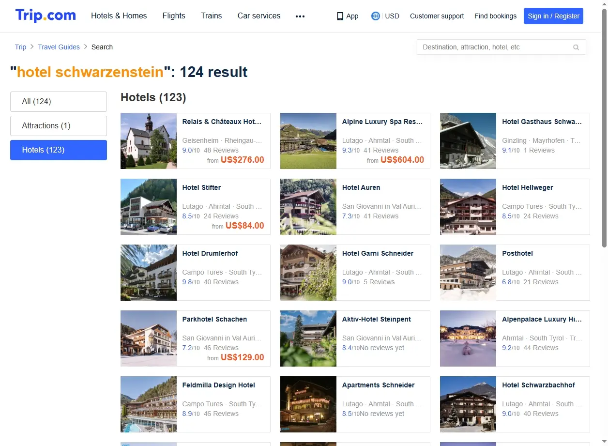The height and width of the screenshot is (446, 608).
Task: Select the Attractions (1) filter
Action: coord(59,126)
